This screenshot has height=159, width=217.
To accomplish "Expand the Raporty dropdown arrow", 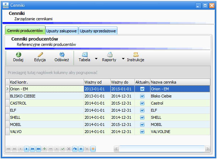I will pos(123,59).
